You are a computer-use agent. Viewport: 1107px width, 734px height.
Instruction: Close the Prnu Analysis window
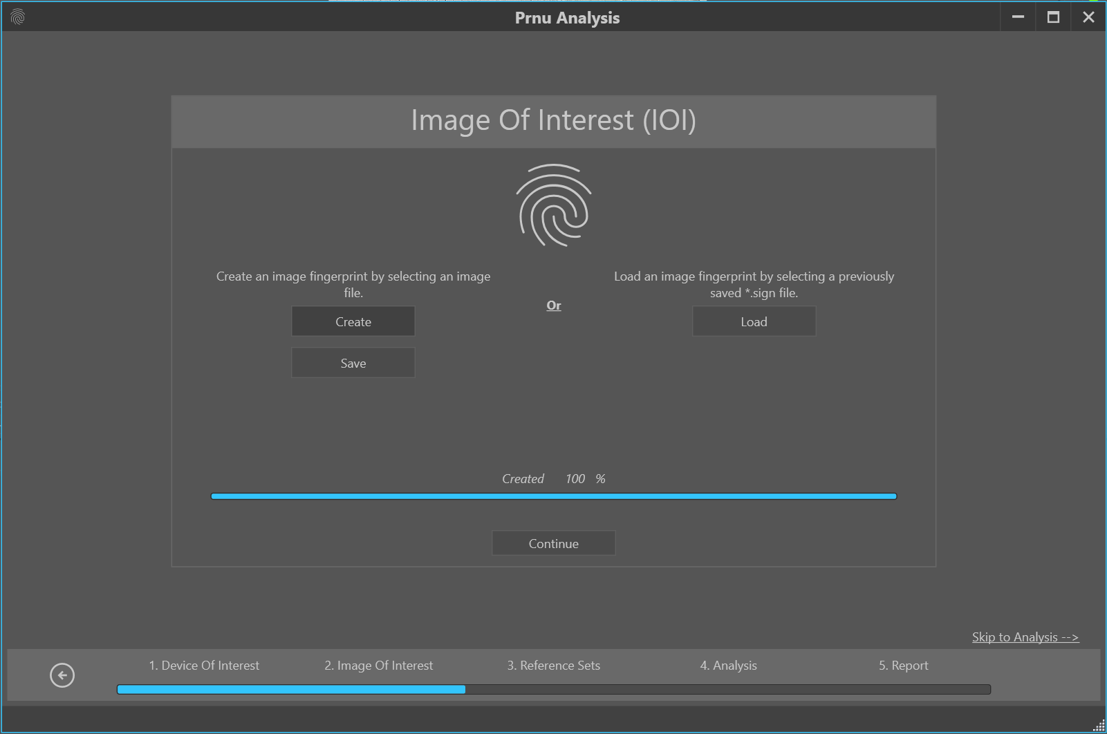tap(1088, 17)
